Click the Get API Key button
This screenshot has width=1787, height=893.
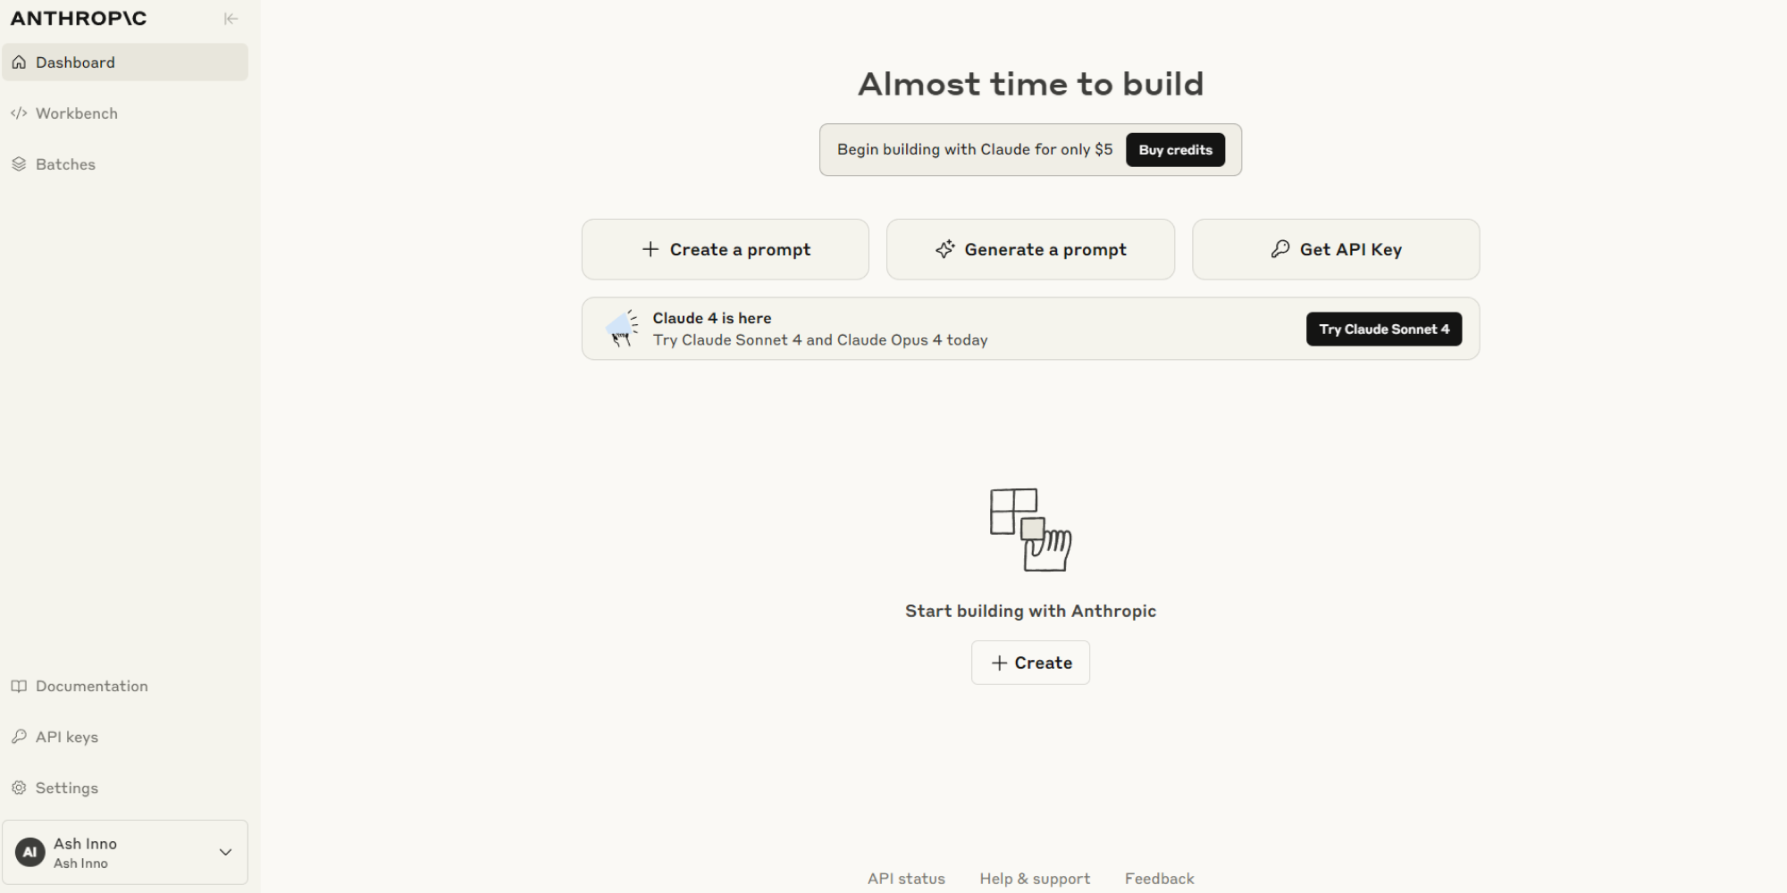[x=1336, y=249]
